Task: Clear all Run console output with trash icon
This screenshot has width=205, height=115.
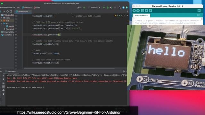Action: tap(4, 94)
